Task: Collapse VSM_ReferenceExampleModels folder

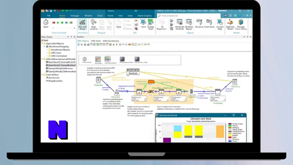Action: click(x=42, y=59)
